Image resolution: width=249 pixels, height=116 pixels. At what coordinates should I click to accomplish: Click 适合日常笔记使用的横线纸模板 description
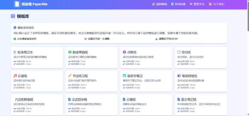click(x=30, y=57)
